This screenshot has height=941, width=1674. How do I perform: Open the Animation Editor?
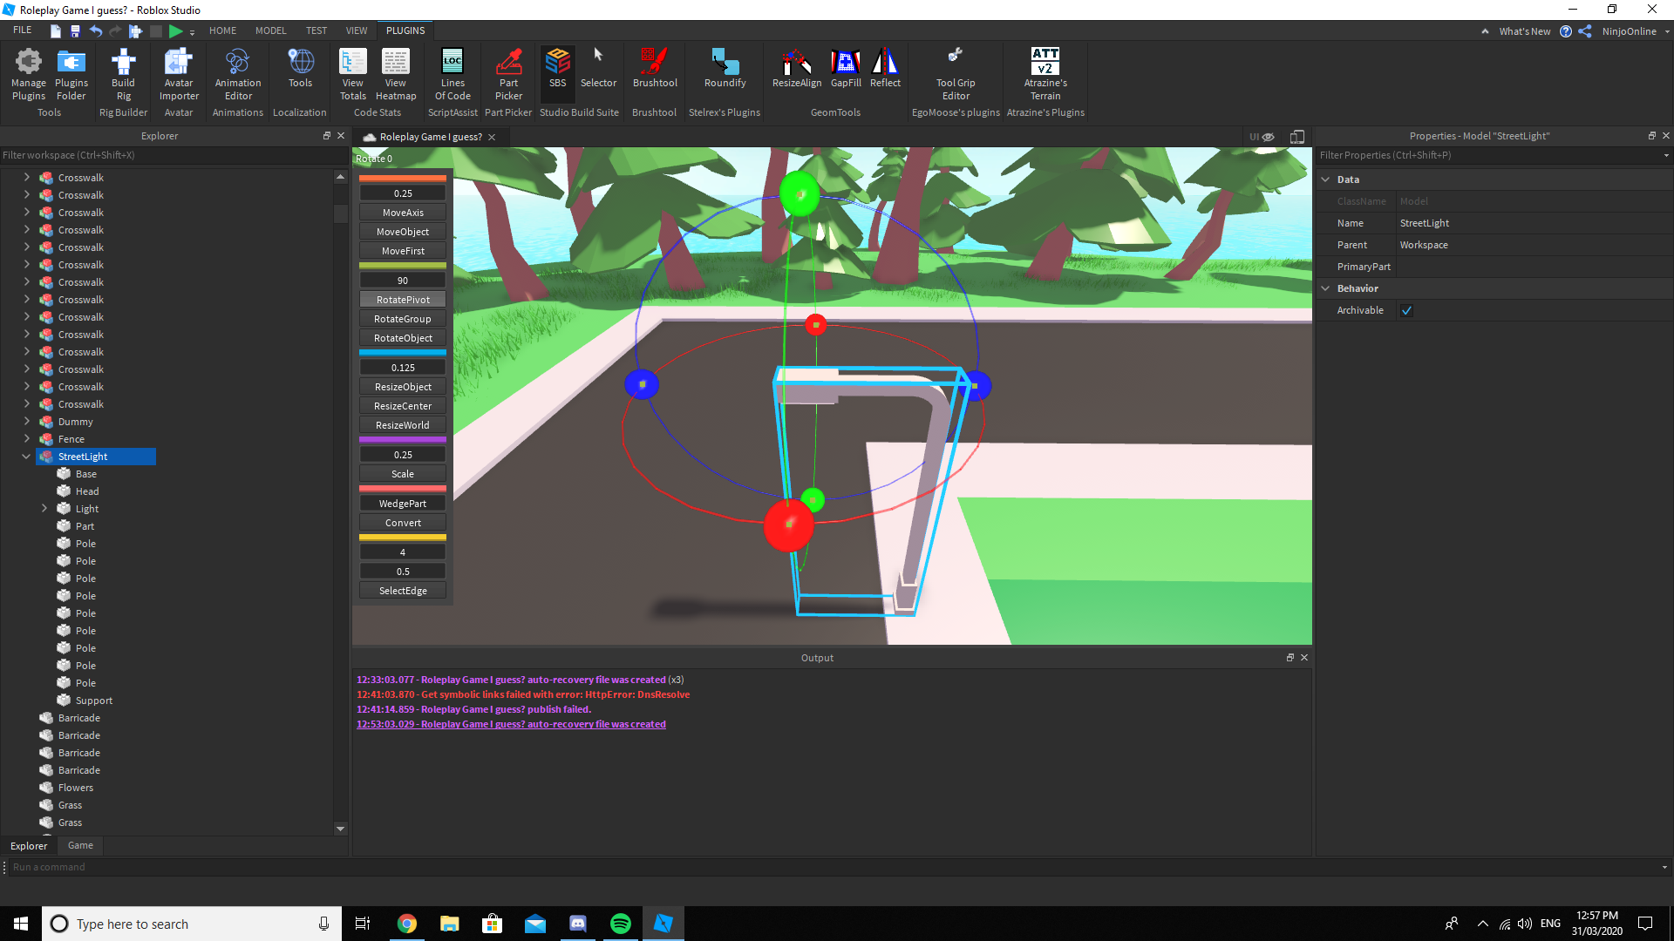click(x=238, y=74)
